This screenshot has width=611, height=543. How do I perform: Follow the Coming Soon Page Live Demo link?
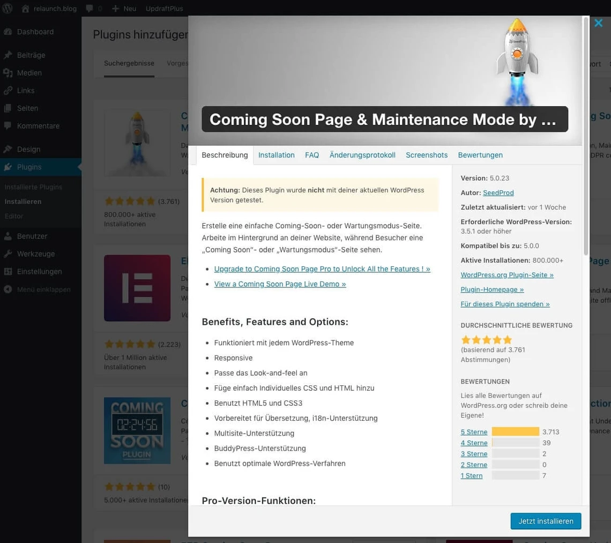pos(280,284)
